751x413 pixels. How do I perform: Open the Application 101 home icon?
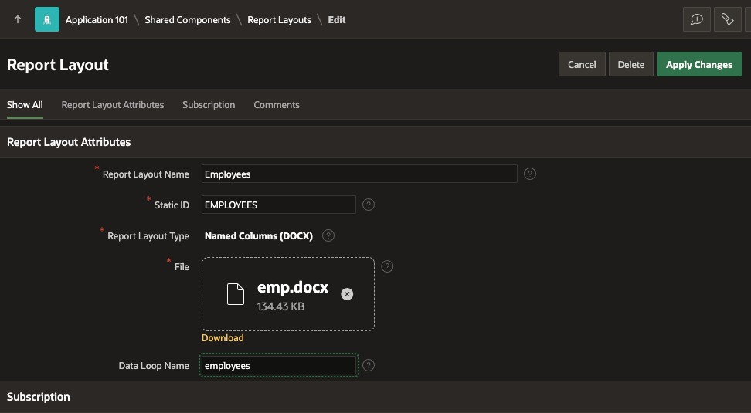tap(47, 19)
